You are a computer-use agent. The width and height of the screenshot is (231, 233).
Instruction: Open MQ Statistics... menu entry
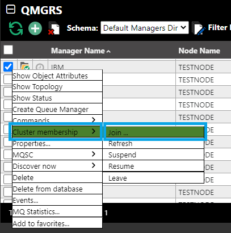tap(57, 211)
